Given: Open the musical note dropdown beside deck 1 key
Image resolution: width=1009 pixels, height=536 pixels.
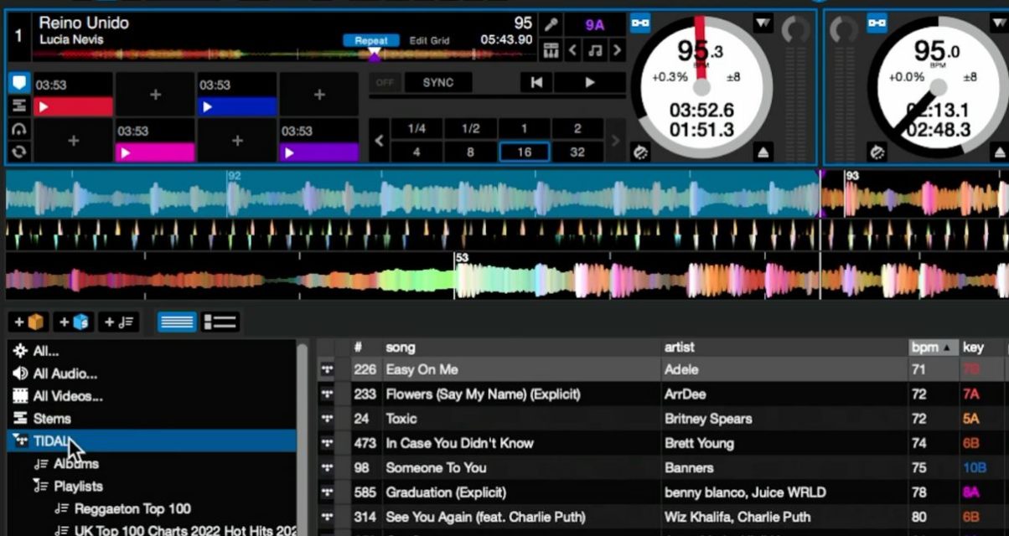Looking at the screenshot, I should click(x=595, y=50).
